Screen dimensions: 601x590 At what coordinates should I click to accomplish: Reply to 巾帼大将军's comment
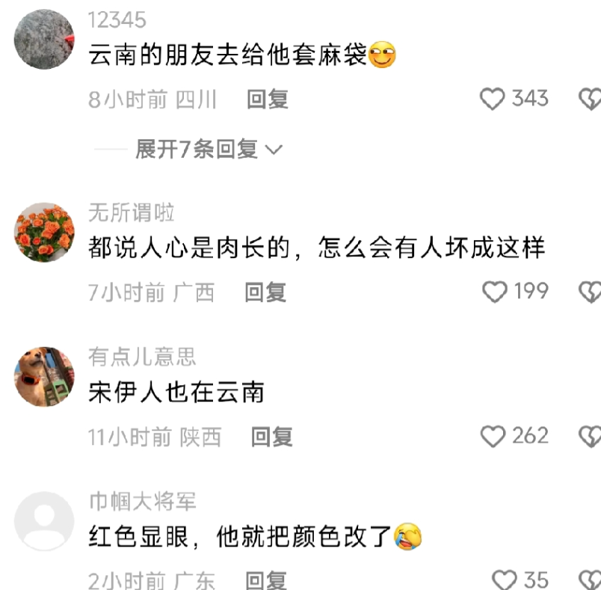(265, 580)
